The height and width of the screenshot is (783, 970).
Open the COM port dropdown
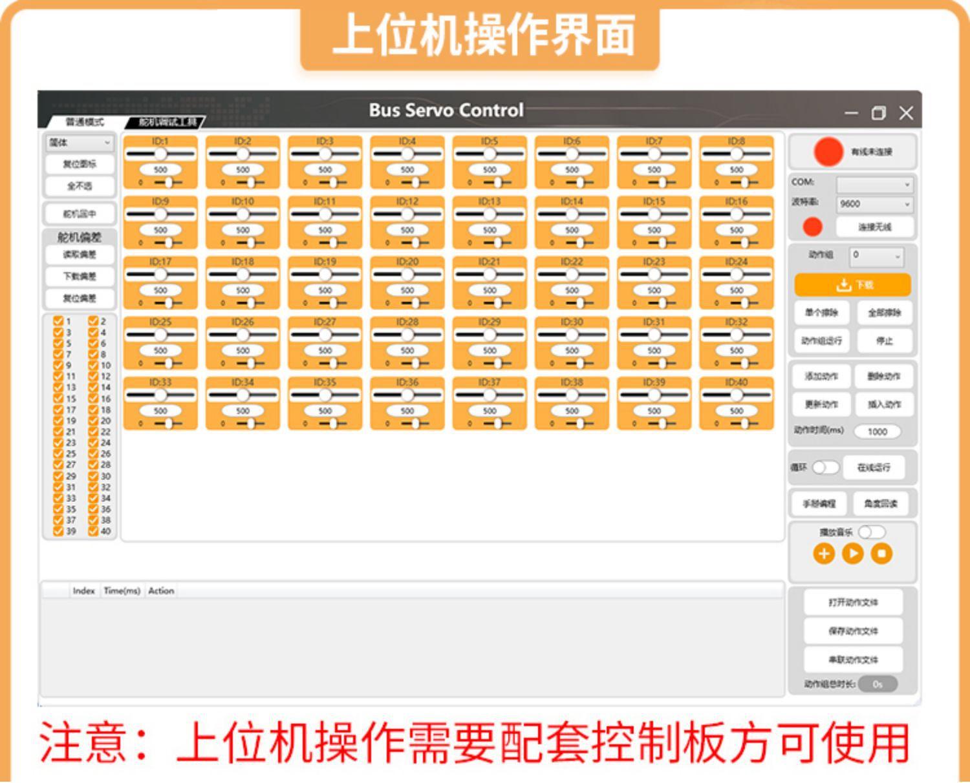(874, 185)
